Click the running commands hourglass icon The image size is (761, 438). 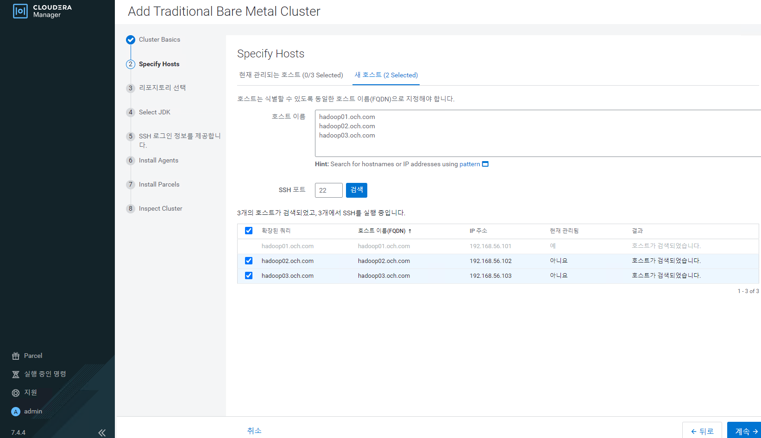[16, 374]
